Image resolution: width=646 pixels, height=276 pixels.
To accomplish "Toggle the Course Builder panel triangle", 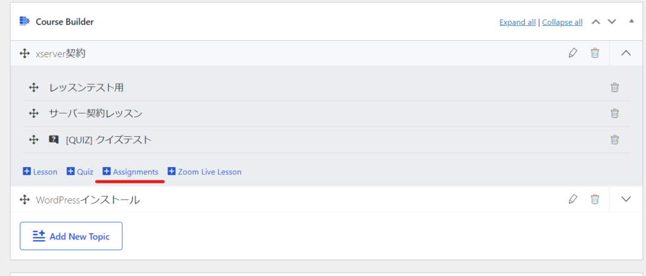I will 631,21.
